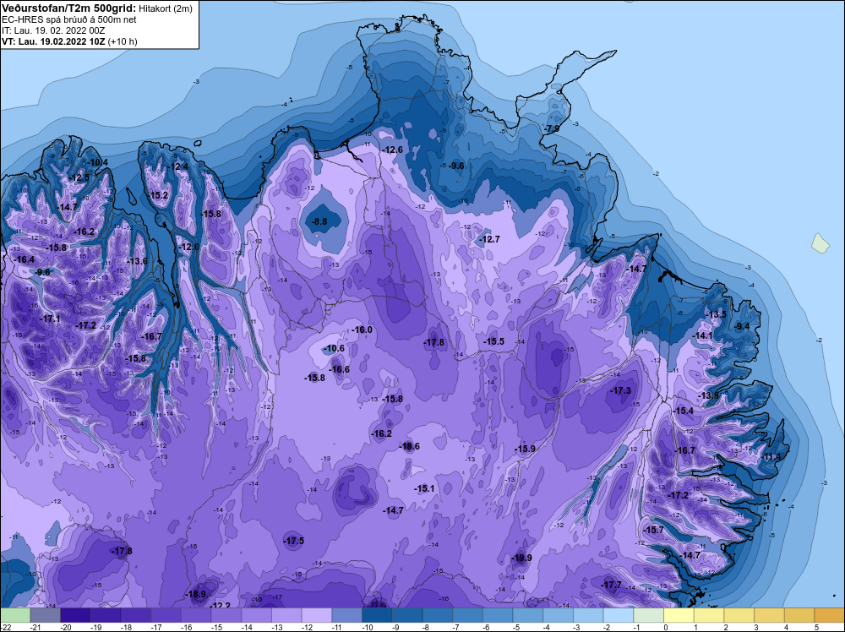
Task: Click the -16.4 temperature value
Action: (x=25, y=259)
